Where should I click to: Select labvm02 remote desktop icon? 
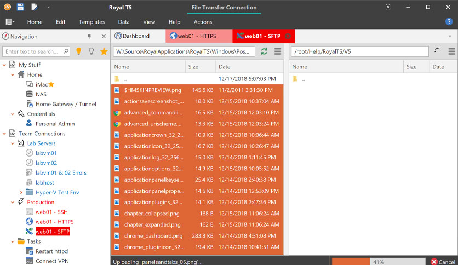click(x=29, y=163)
